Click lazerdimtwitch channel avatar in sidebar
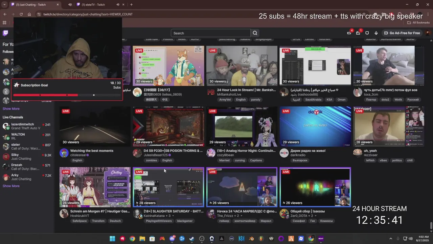The image size is (433, 244). point(6,126)
